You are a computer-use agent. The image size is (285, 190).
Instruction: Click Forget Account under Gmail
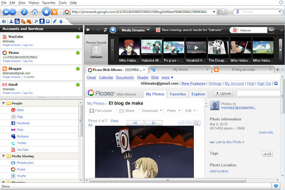12,93
